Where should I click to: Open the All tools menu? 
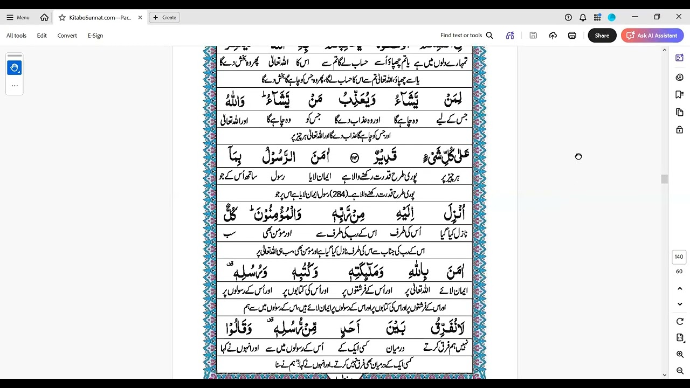pyautogui.click(x=16, y=36)
